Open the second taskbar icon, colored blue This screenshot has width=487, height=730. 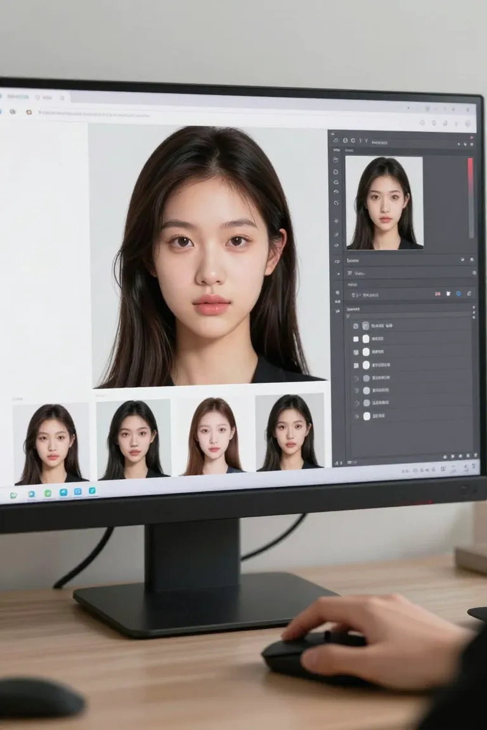tap(31, 494)
